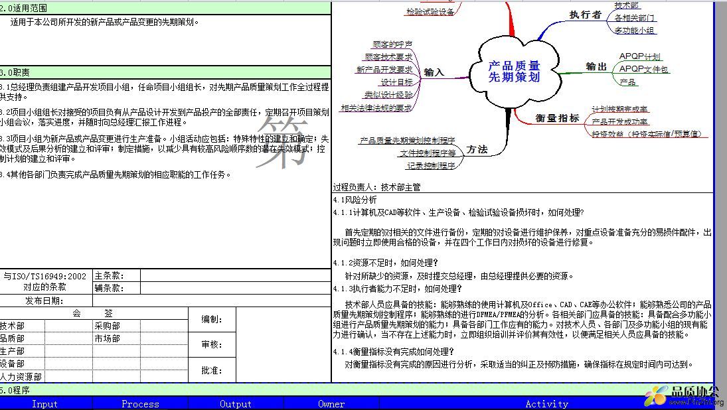Select the "3.0职责" section header
Screen dimensions: 727x410
pyautogui.click(x=165, y=72)
